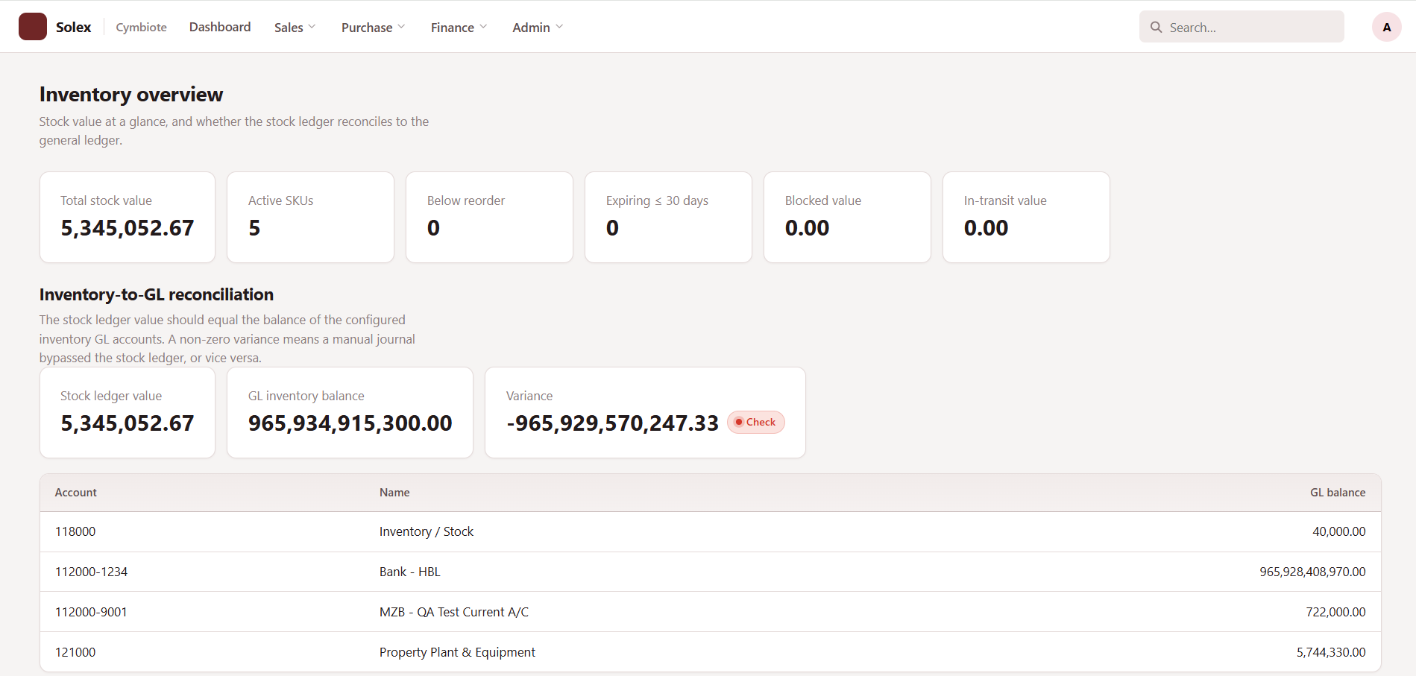
Task: Open the Admin dropdown menu
Action: point(538,27)
